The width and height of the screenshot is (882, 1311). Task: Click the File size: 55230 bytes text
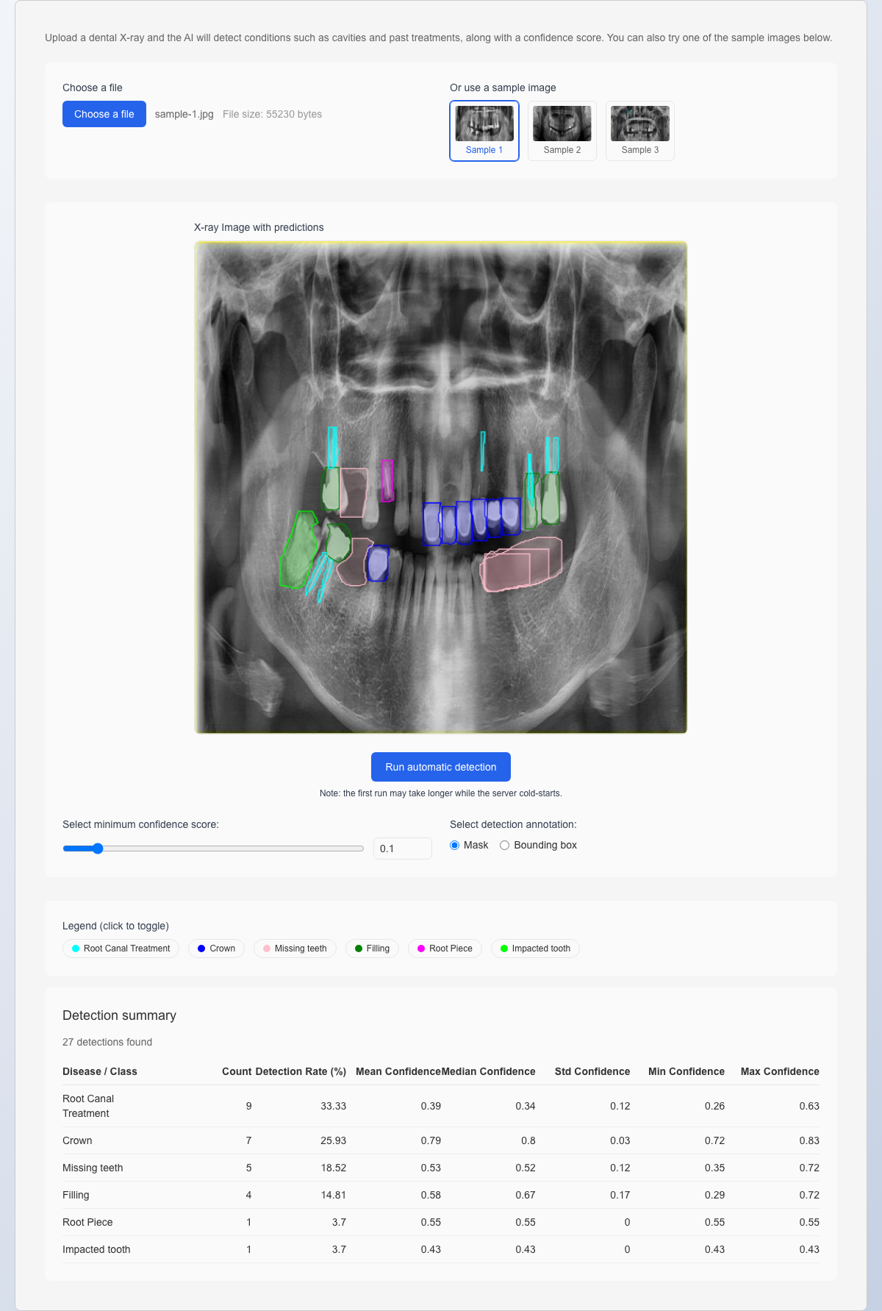(x=272, y=114)
